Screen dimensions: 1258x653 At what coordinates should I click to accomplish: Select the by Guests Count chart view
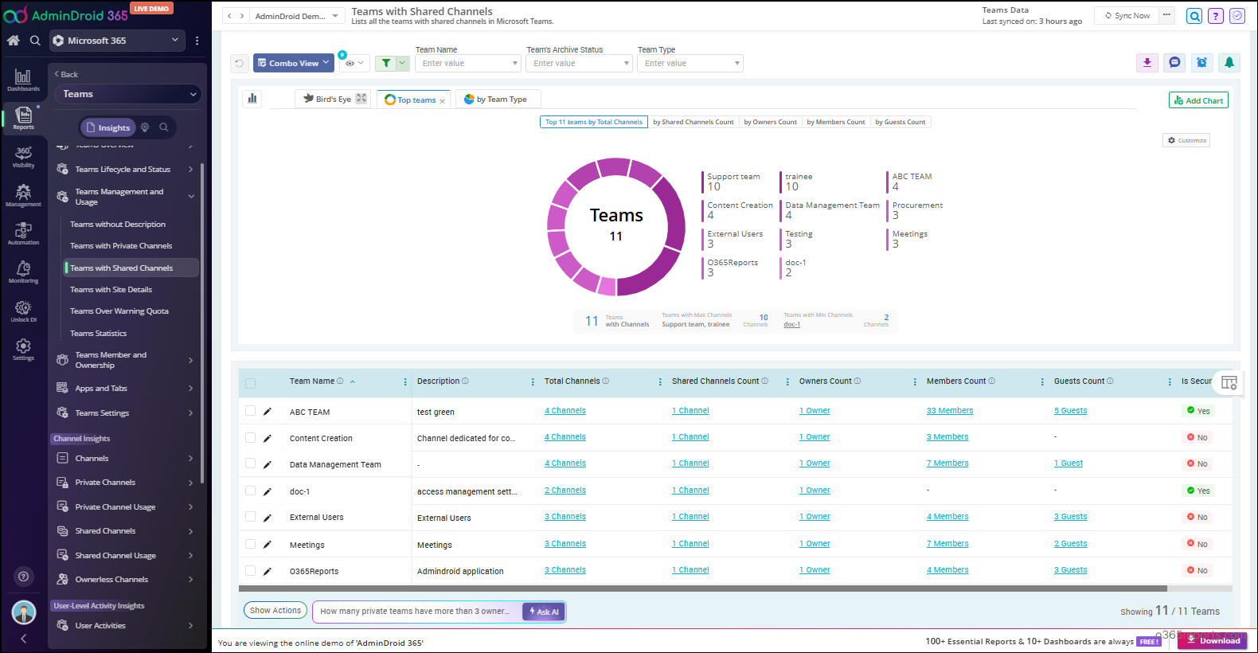[900, 122]
